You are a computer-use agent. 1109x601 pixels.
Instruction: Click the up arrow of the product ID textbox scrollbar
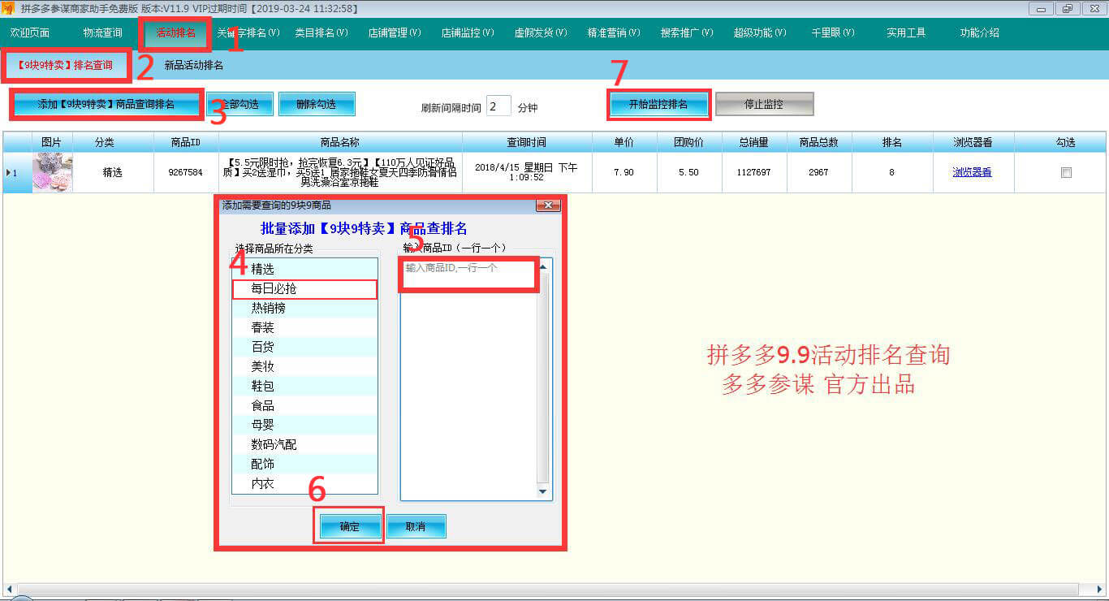pyautogui.click(x=543, y=266)
